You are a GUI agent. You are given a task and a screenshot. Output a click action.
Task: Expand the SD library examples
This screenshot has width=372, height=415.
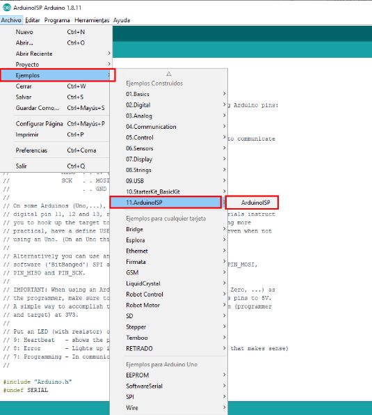coord(168,316)
